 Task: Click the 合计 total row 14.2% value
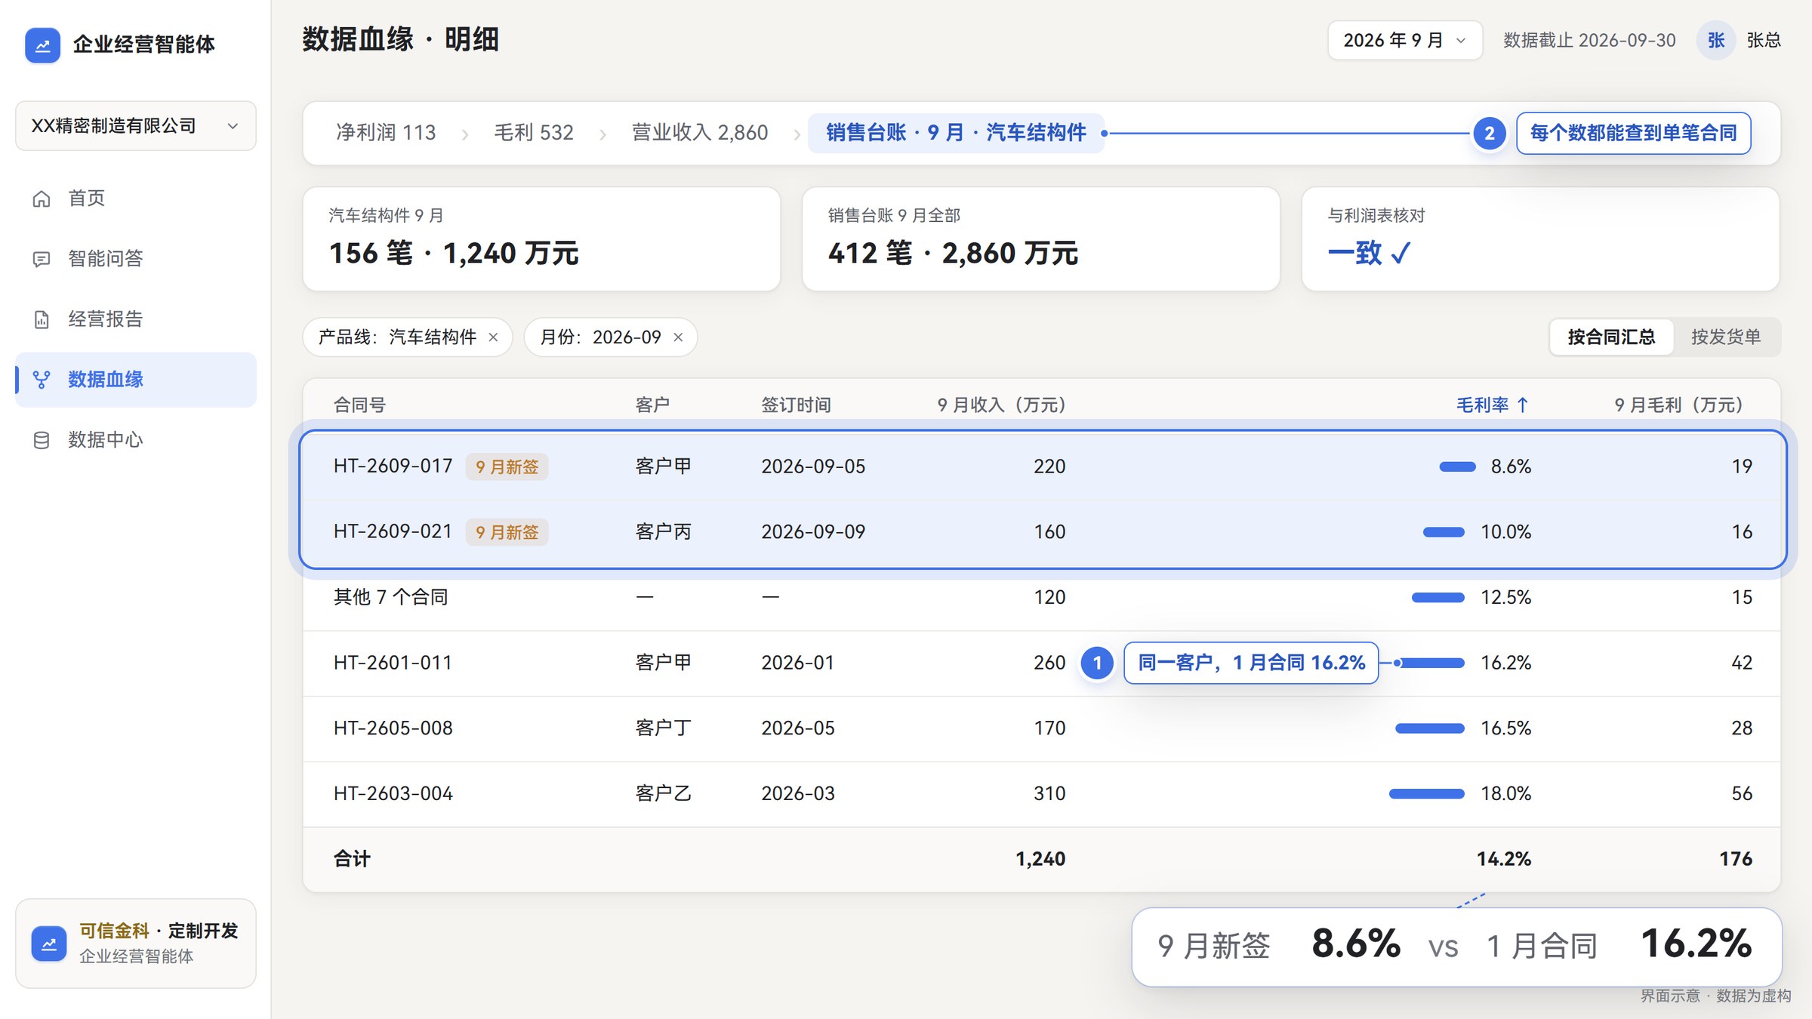coord(1504,859)
